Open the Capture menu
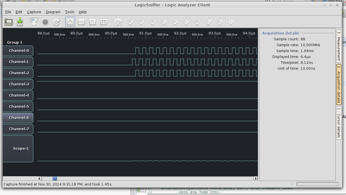This screenshot has height=195, width=346. (x=34, y=12)
